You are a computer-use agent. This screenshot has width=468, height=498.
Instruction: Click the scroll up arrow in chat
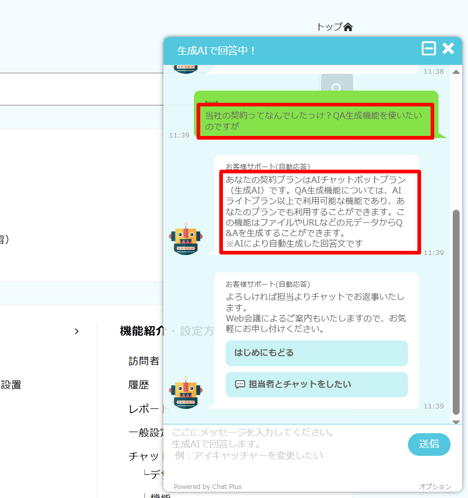pos(456,70)
